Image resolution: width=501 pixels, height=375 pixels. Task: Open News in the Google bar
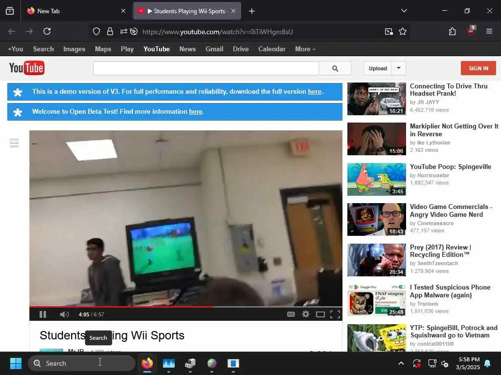click(187, 49)
